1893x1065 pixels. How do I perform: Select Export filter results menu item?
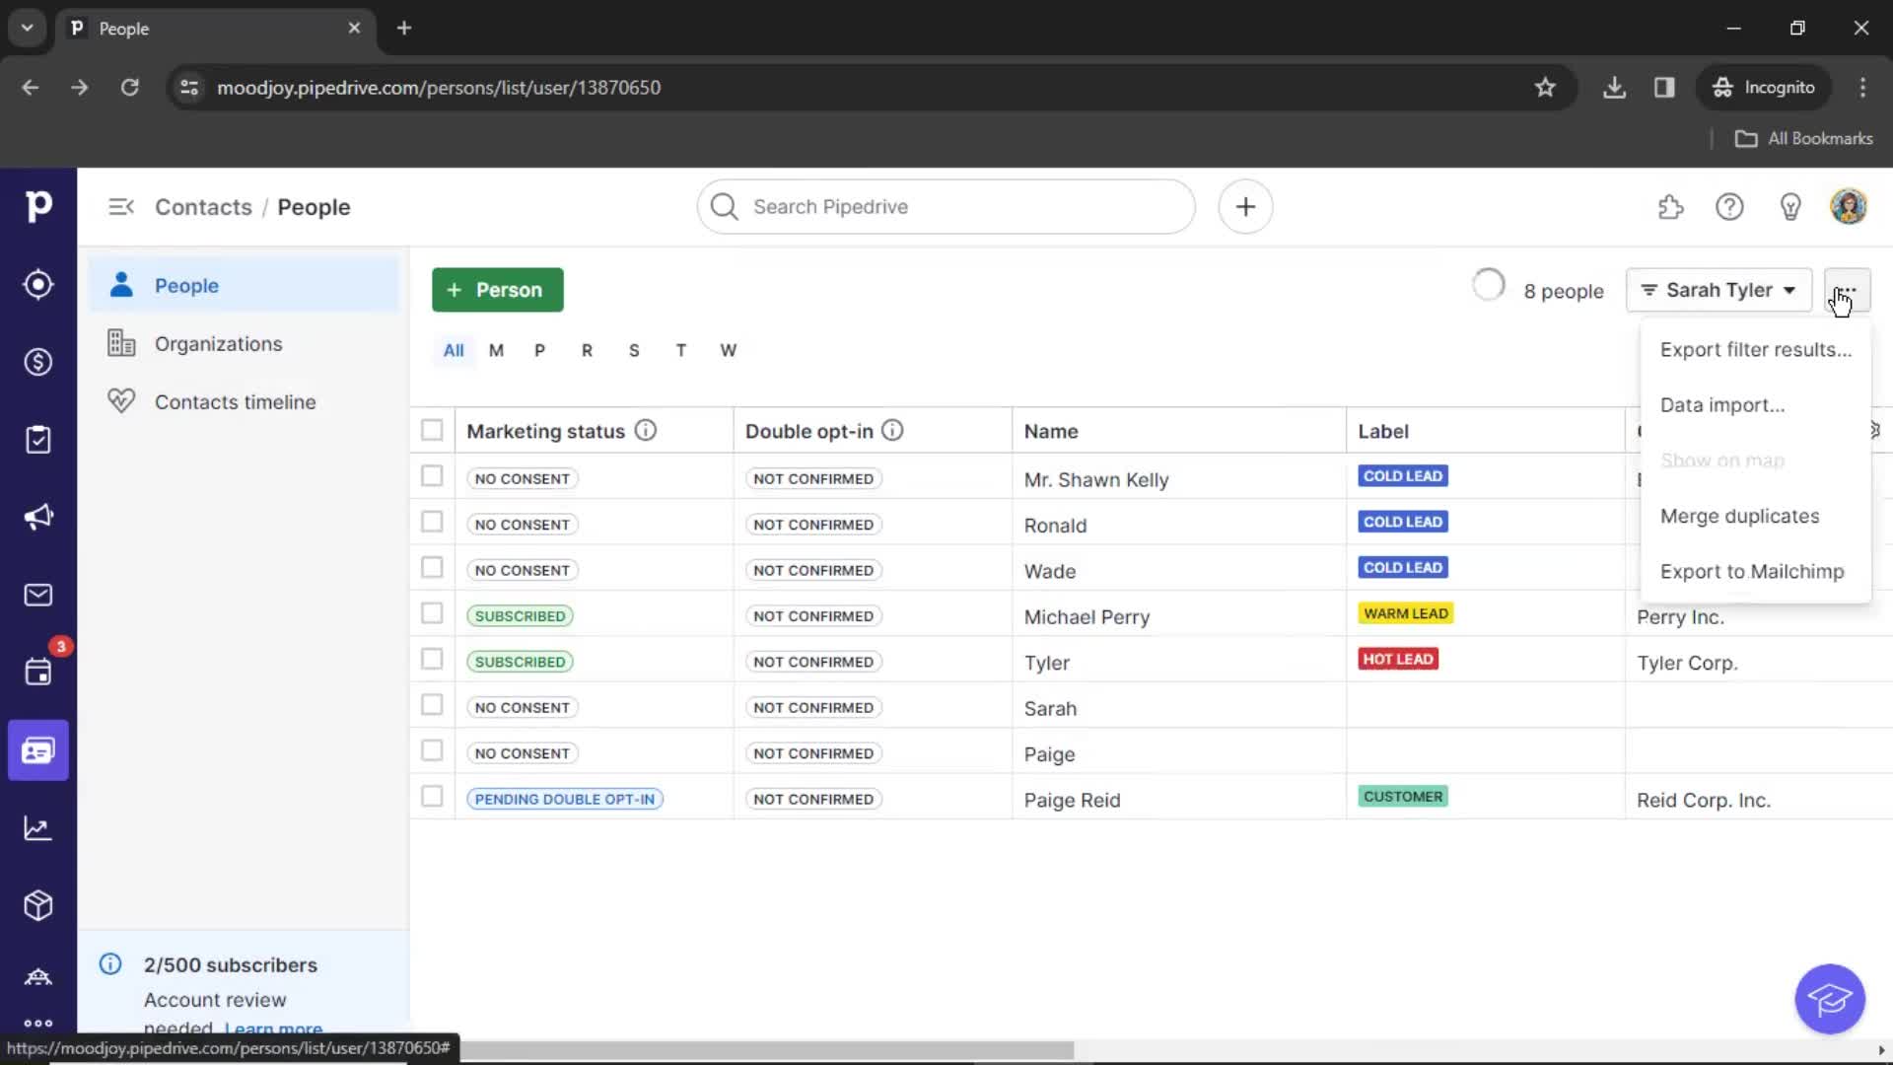[x=1755, y=350]
